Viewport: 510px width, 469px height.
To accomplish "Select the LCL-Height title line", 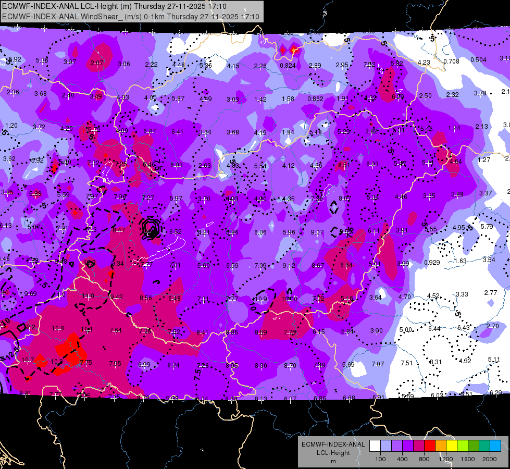I will click(114, 6).
